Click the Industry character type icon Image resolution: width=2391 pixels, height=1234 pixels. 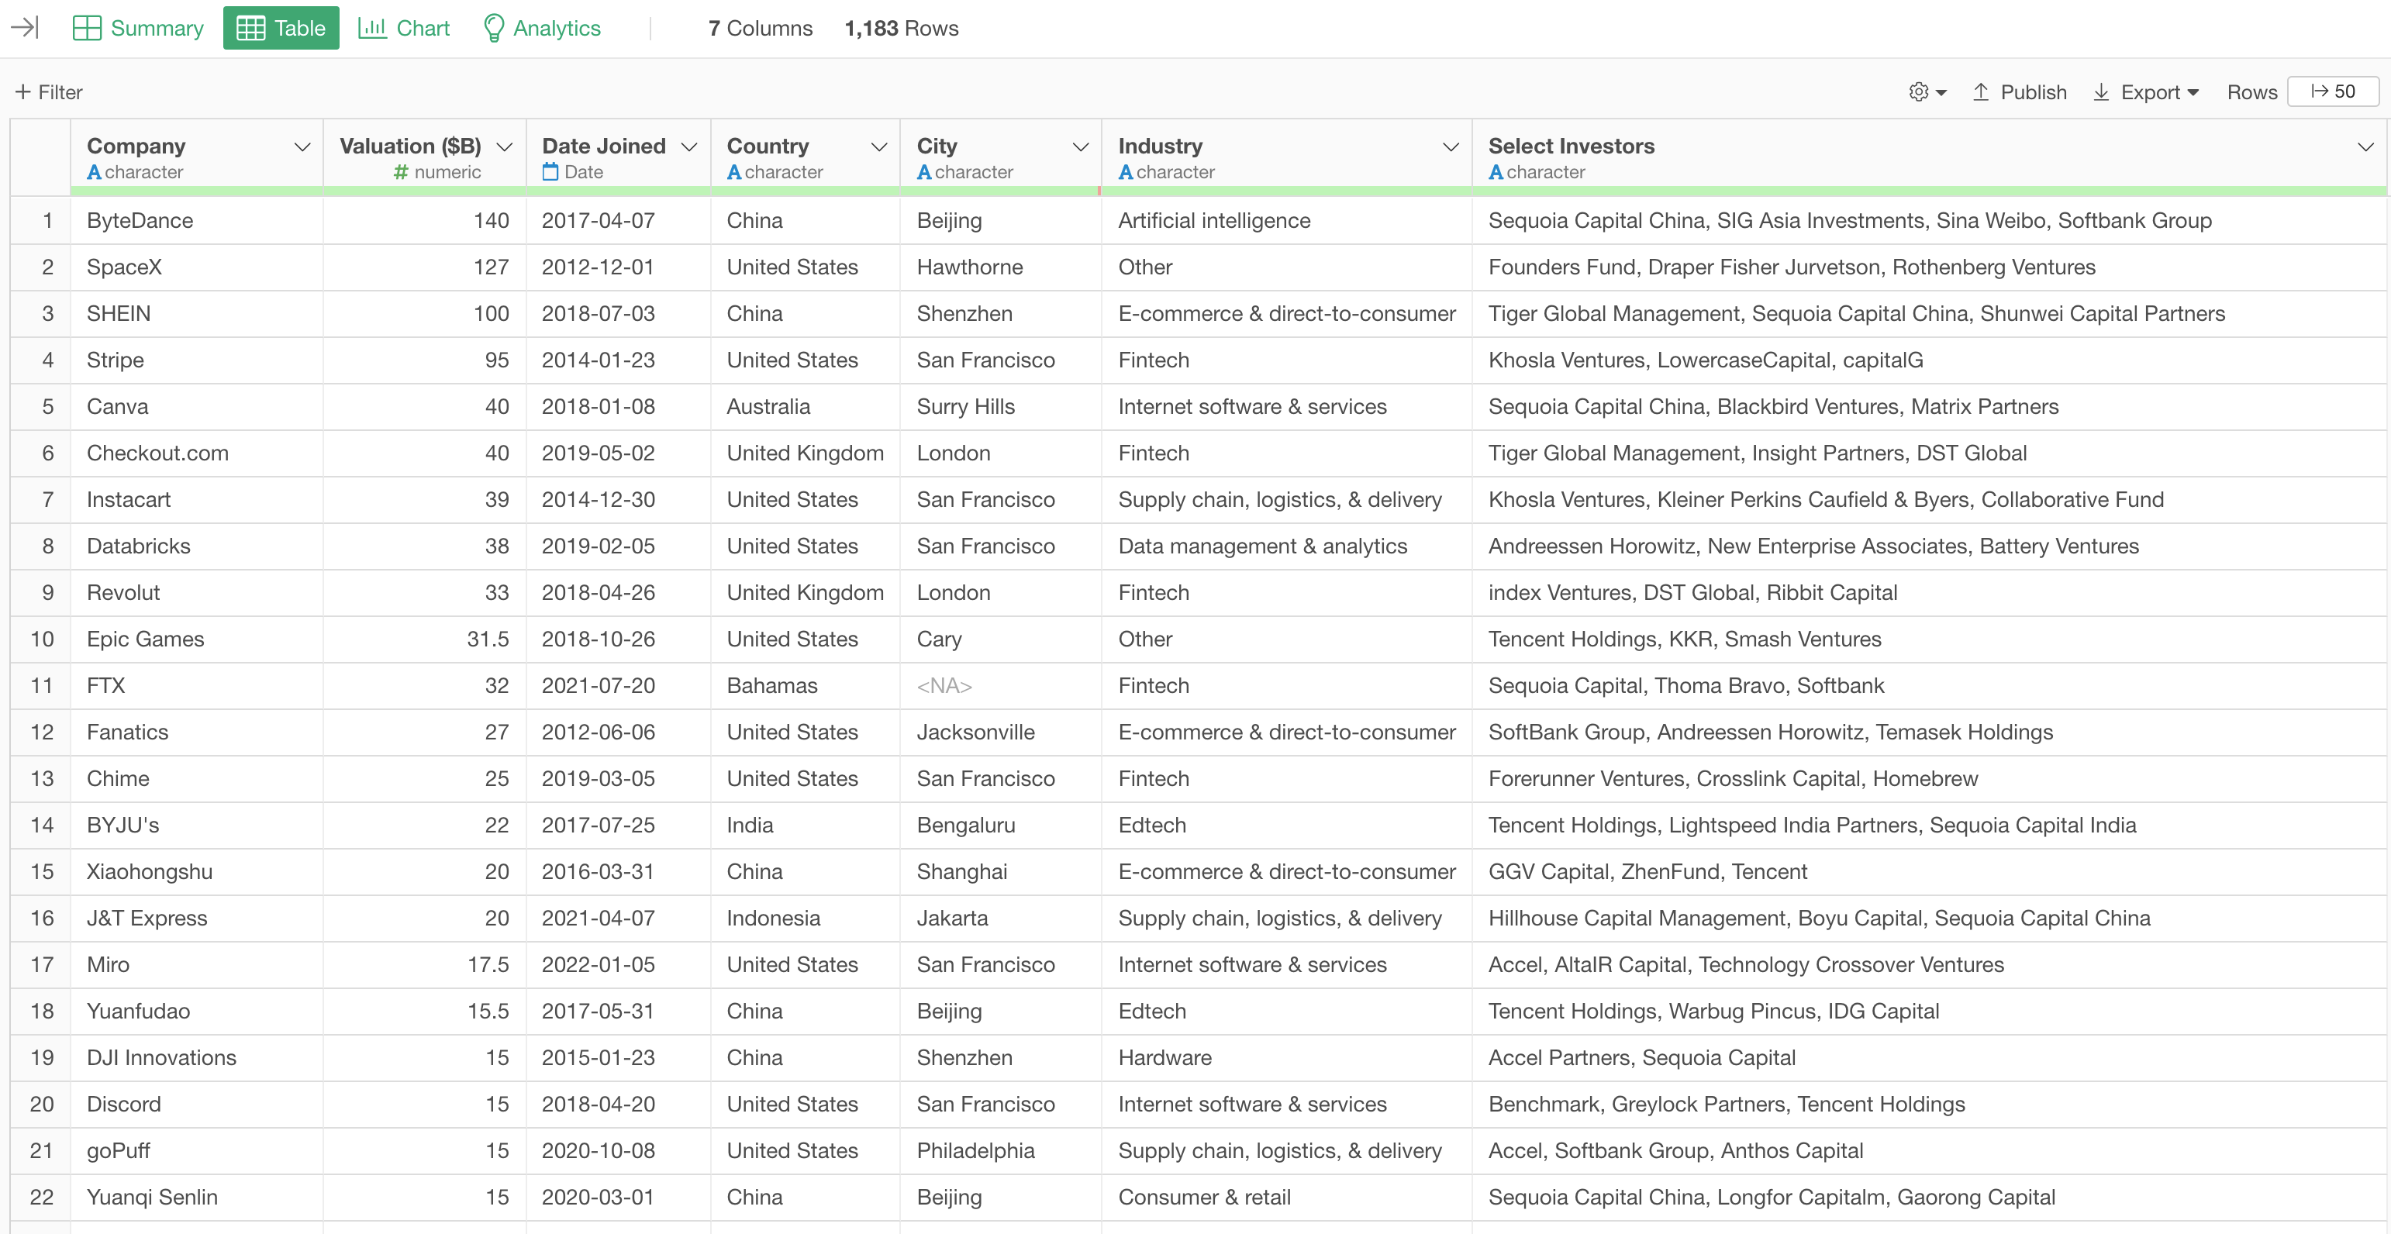(1126, 173)
